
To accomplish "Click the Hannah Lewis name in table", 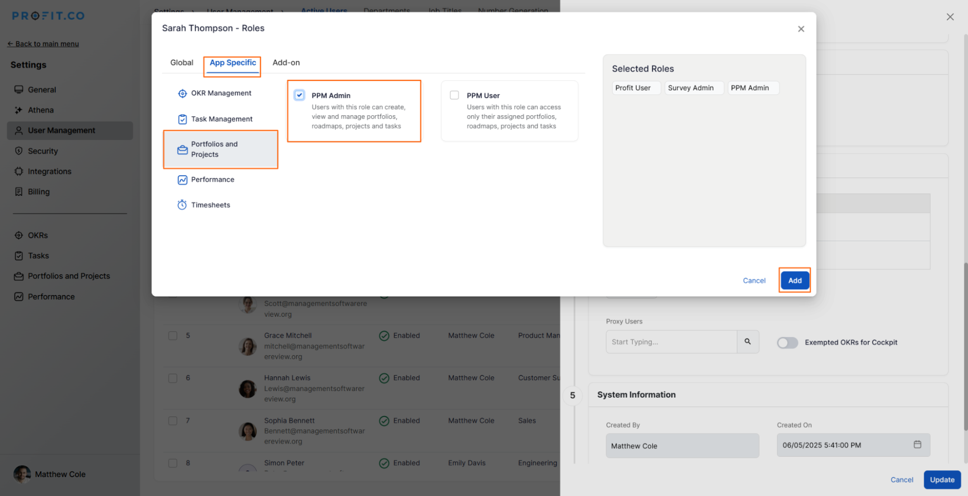I will 287,378.
